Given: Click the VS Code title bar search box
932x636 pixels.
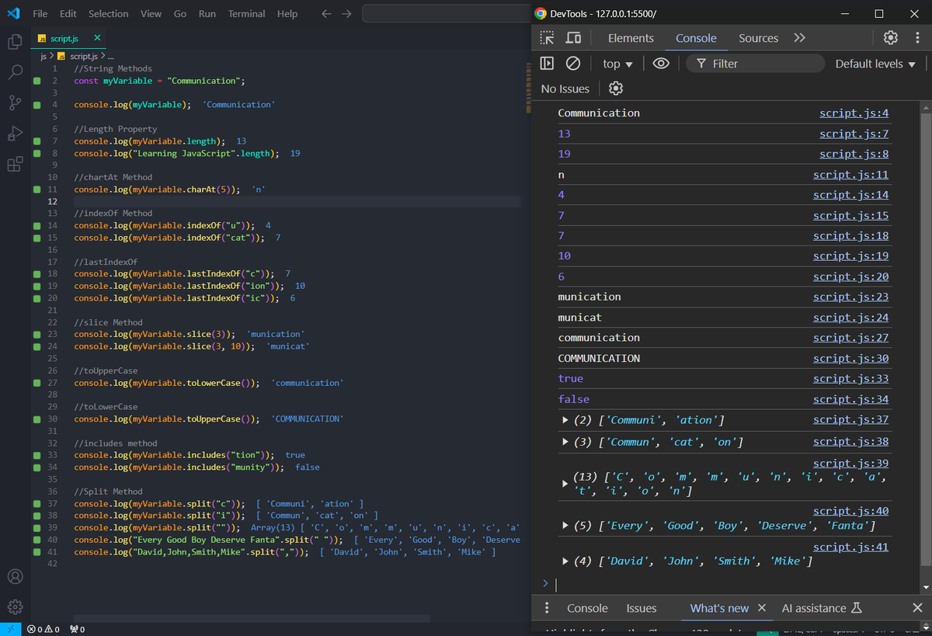Looking at the screenshot, I should pyautogui.click(x=447, y=14).
